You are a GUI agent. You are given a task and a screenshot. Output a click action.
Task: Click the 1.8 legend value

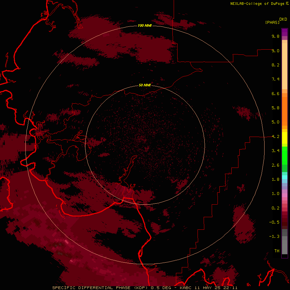pyautogui.click(x=275, y=179)
